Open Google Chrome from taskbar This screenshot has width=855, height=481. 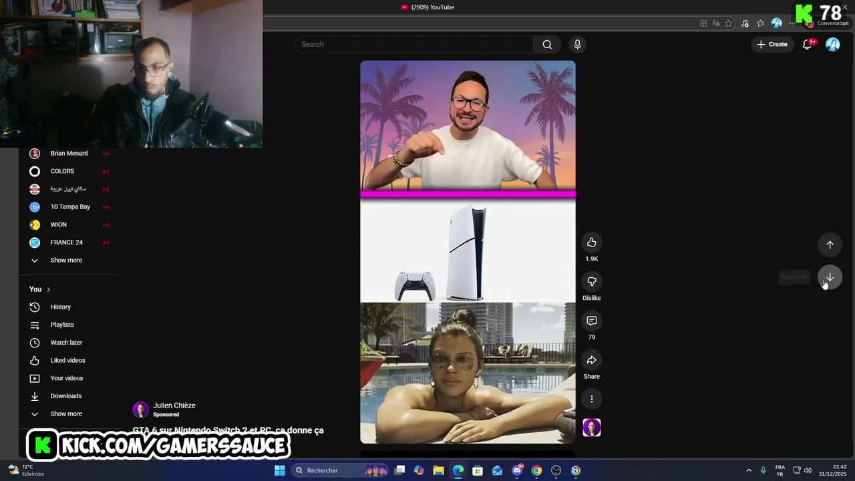coord(536,470)
